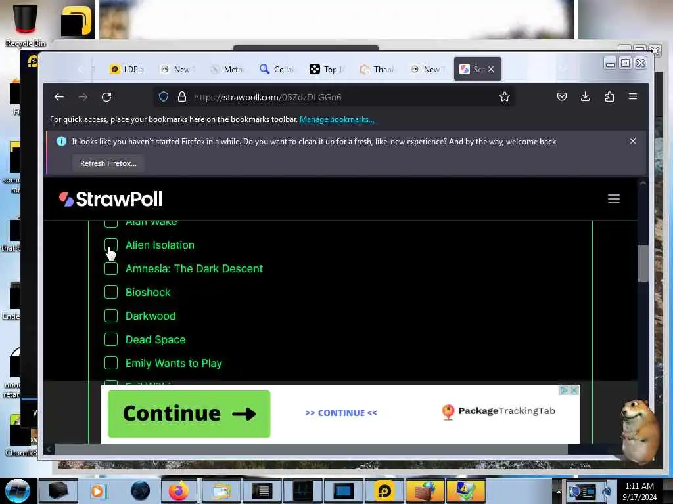
Task: Check the Bioshock option
Action: tap(110, 292)
